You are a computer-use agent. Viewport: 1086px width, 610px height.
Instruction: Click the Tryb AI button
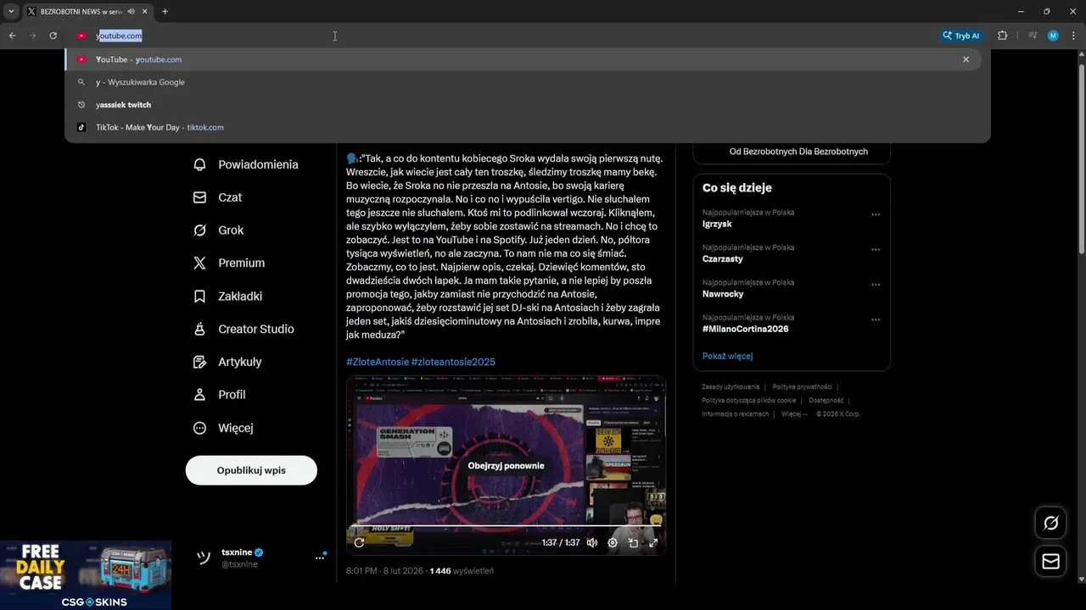point(961,36)
